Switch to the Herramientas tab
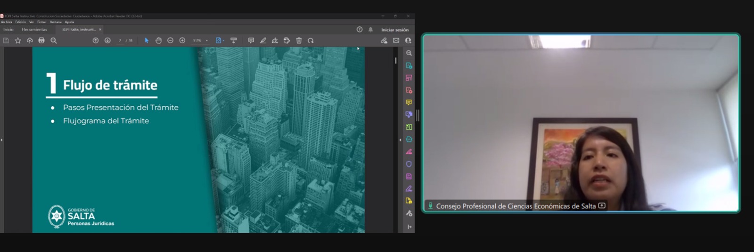Image resolution: width=754 pixels, height=252 pixels. pyautogui.click(x=34, y=30)
